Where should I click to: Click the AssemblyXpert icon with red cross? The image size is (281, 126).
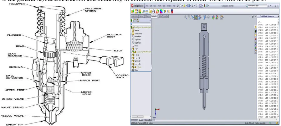coord(157,12)
